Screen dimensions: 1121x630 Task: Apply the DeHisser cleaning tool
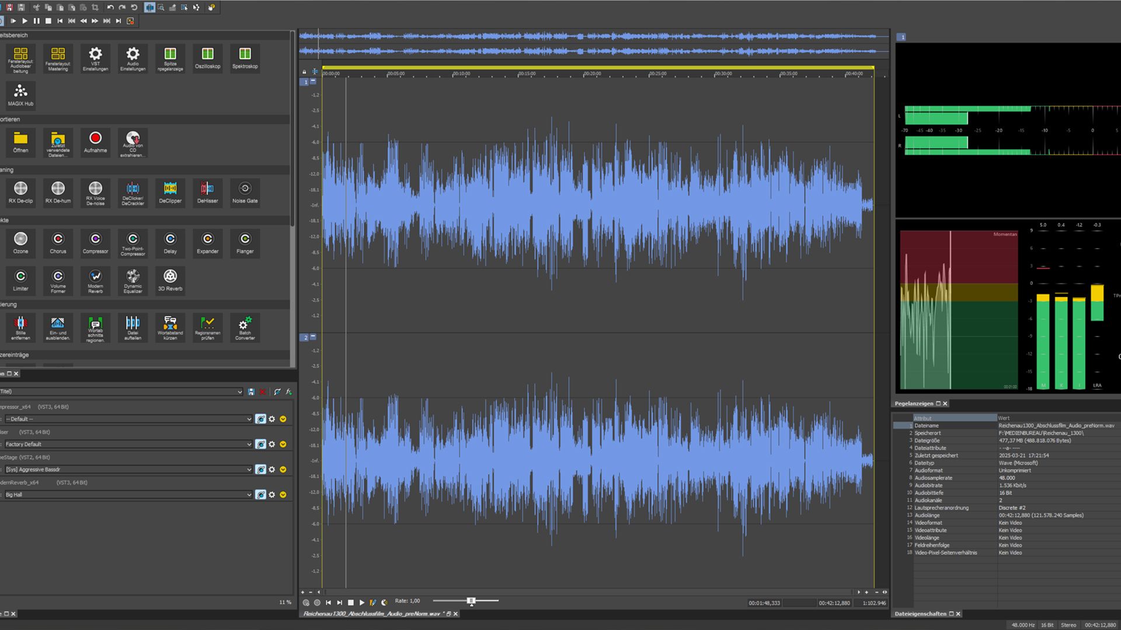pyautogui.click(x=207, y=192)
